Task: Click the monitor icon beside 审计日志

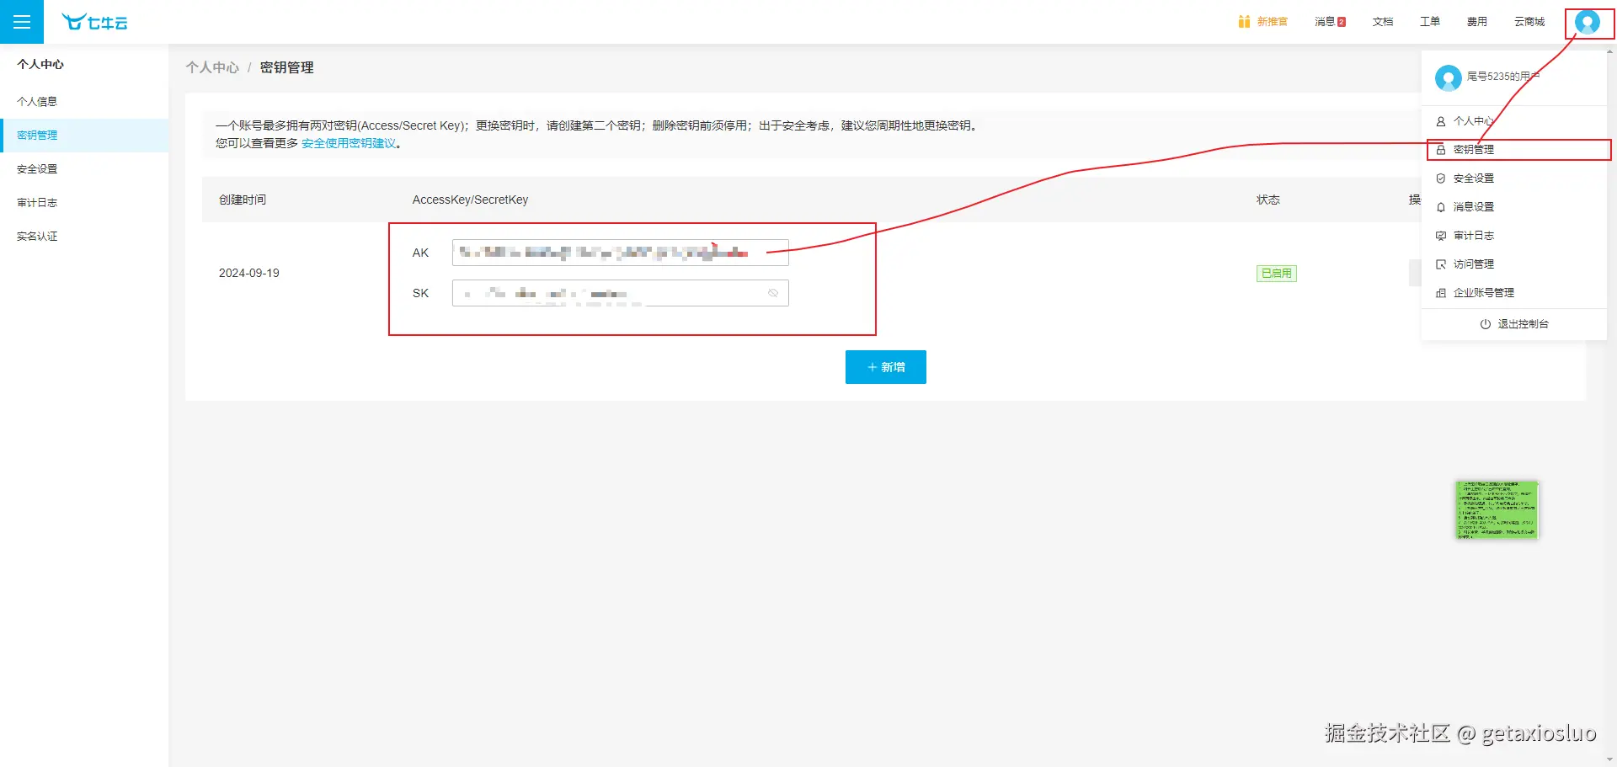Action: point(1441,236)
